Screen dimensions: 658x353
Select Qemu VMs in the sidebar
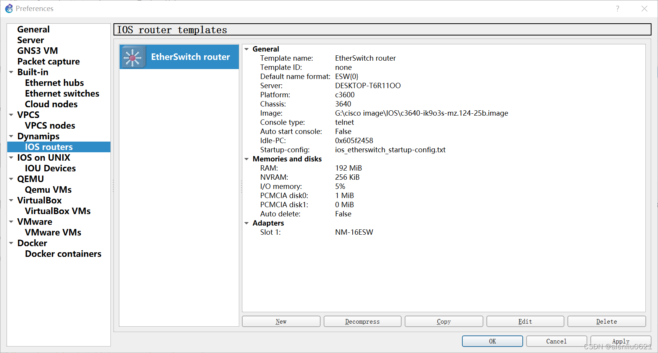pos(48,190)
